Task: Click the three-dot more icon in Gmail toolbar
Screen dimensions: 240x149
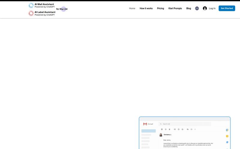Action: (195, 129)
